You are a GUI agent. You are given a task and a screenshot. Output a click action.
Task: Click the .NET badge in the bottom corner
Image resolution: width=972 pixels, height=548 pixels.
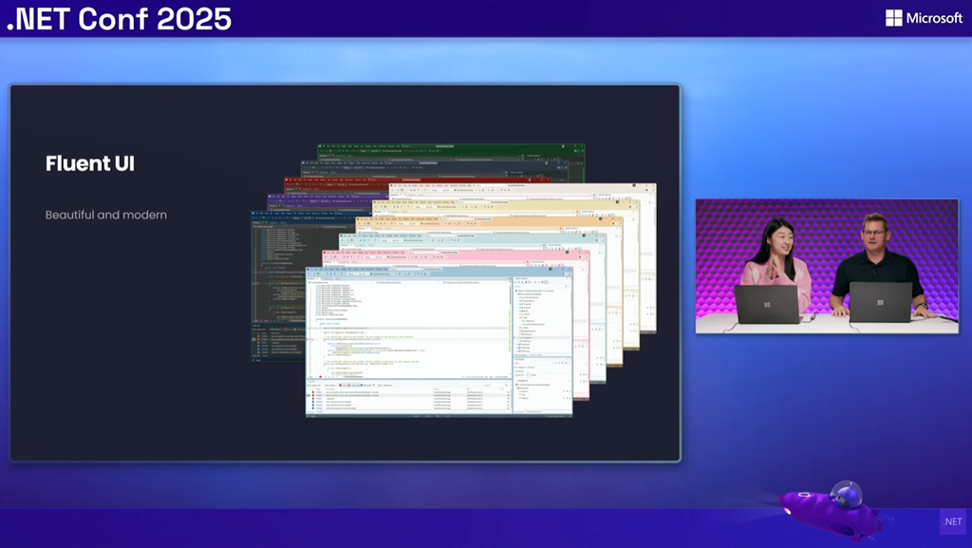[953, 521]
